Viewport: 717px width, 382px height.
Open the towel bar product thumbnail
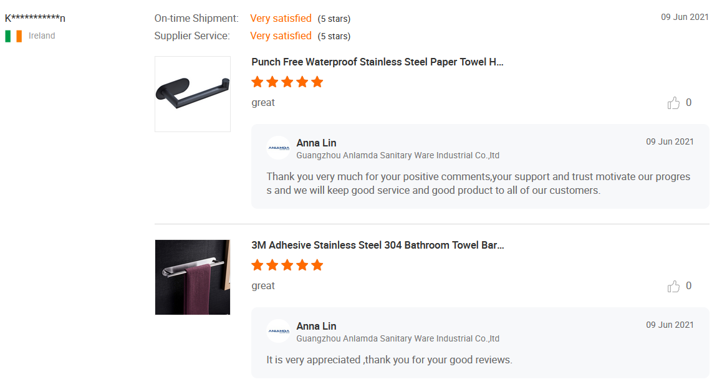(x=193, y=277)
